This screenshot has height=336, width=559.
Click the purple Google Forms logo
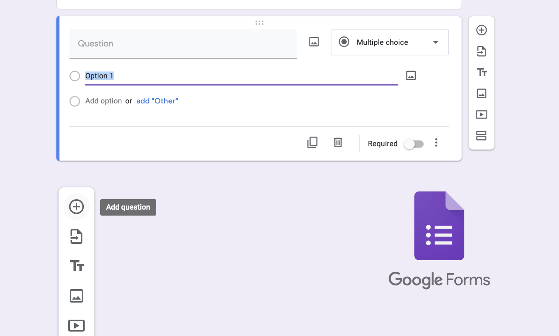point(439,226)
